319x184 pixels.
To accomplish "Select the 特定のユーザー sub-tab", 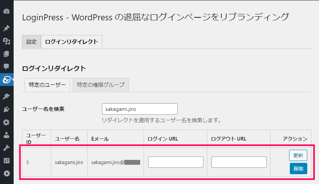I will (x=47, y=85).
